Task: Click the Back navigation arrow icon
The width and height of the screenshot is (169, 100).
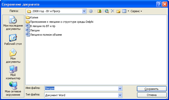Action: click(91, 11)
